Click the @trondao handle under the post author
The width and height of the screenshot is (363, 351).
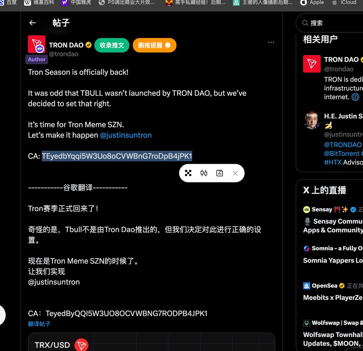(x=64, y=54)
